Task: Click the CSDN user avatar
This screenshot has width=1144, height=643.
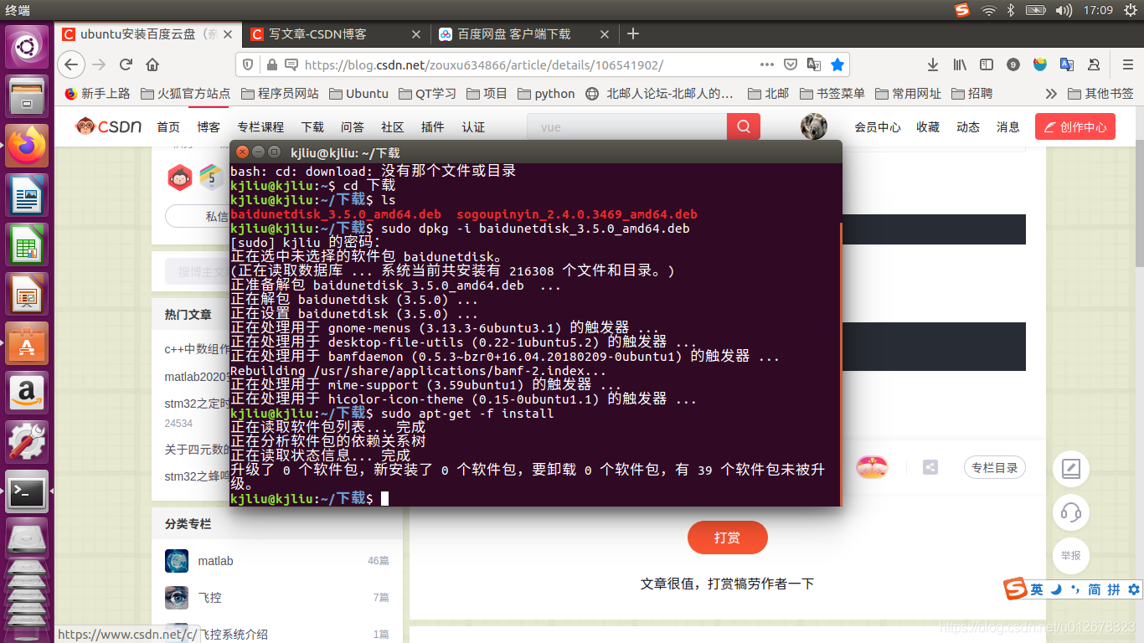Action: click(813, 126)
